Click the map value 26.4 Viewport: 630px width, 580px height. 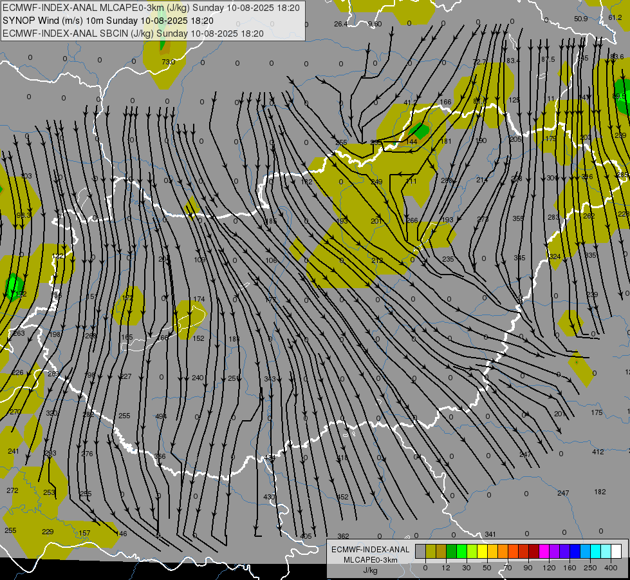(340, 24)
